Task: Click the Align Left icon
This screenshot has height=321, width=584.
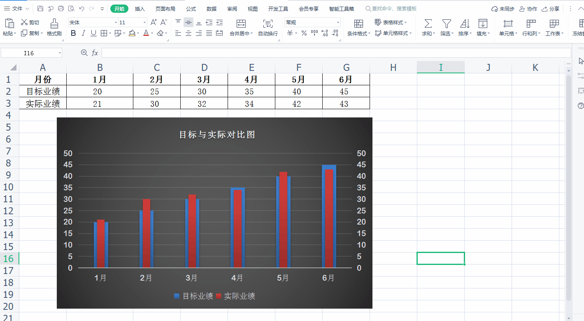Action: coord(178,33)
